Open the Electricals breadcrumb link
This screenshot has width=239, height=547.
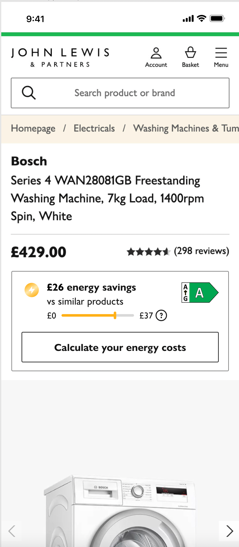point(94,129)
